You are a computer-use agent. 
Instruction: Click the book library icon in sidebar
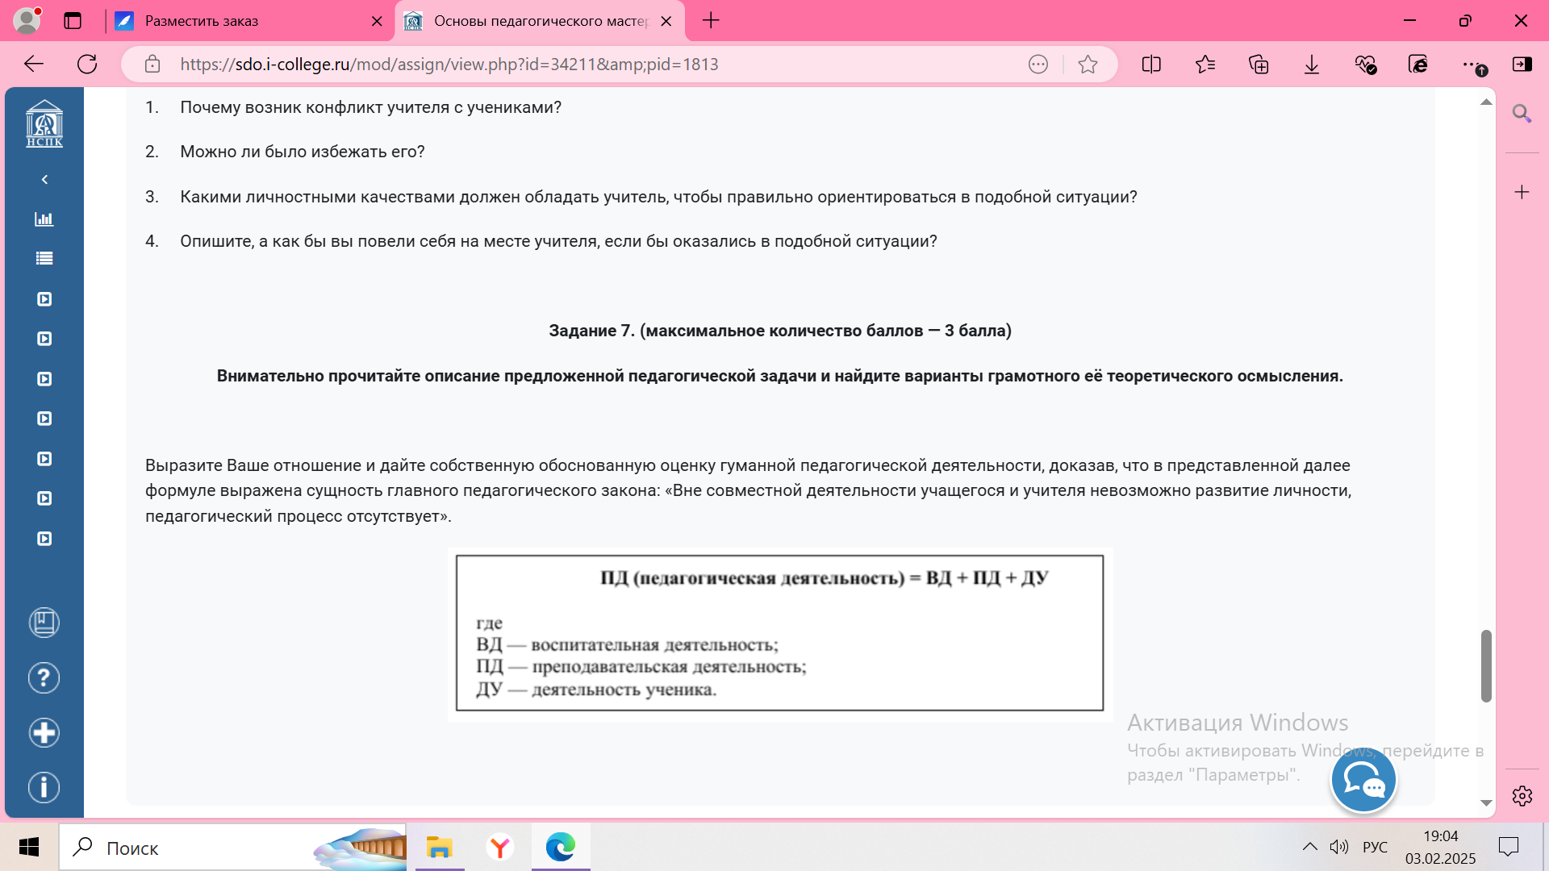(44, 623)
